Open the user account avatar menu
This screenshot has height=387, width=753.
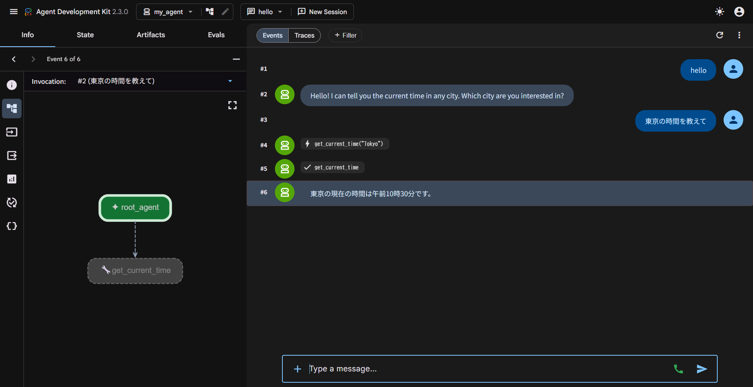739,12
